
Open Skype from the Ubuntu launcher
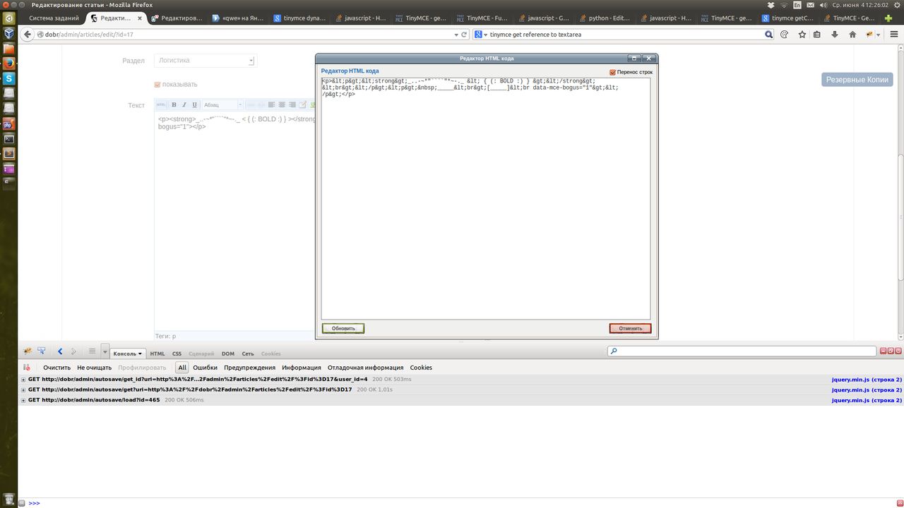tap(8, 79)
